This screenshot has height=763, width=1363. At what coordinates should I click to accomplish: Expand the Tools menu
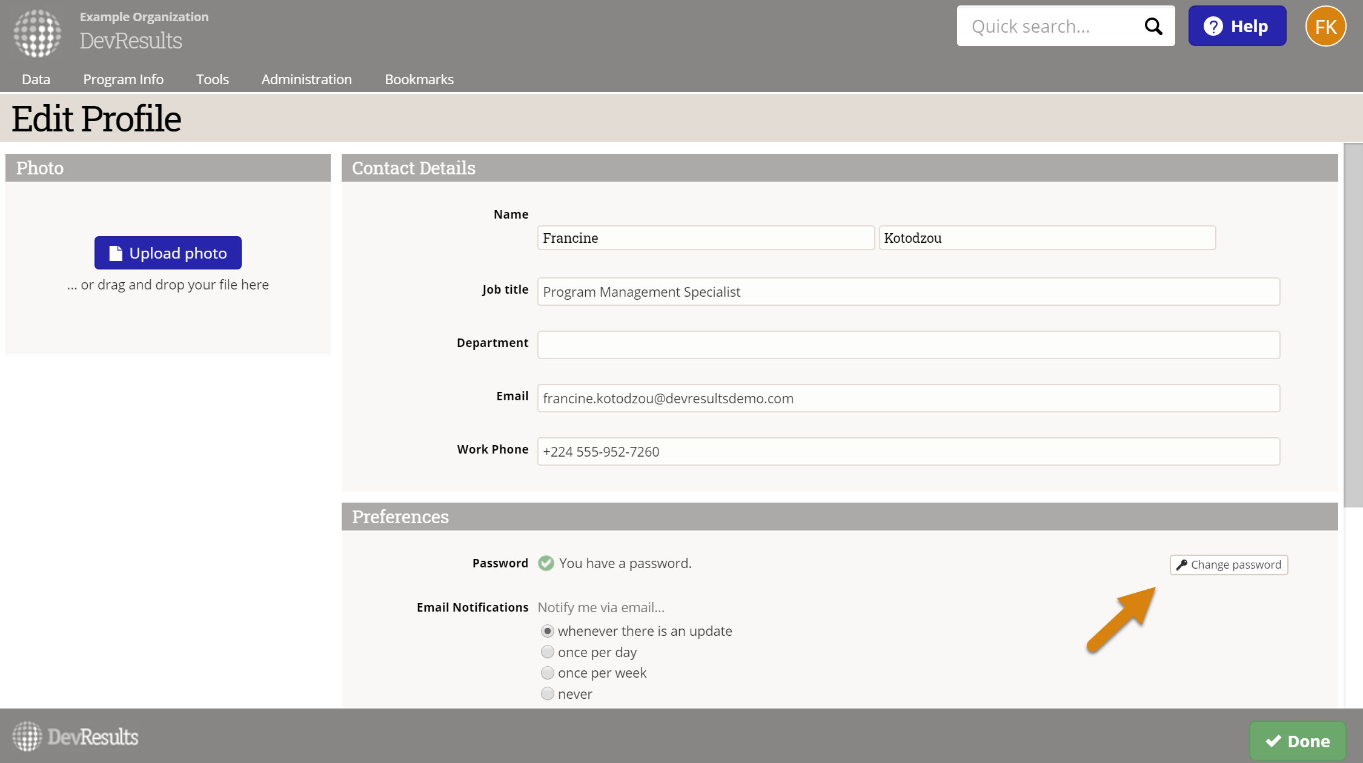(x=212, y=79)
